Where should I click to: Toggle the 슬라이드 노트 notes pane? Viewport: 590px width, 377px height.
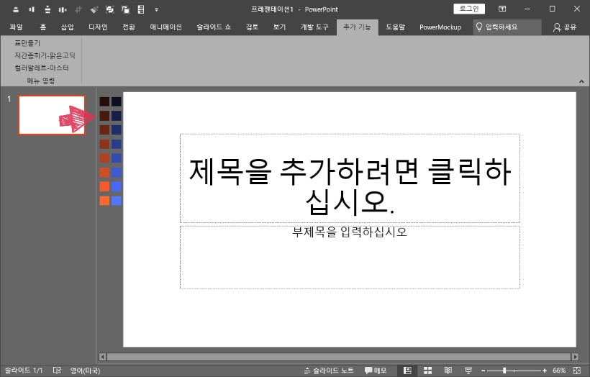point(329,371)
